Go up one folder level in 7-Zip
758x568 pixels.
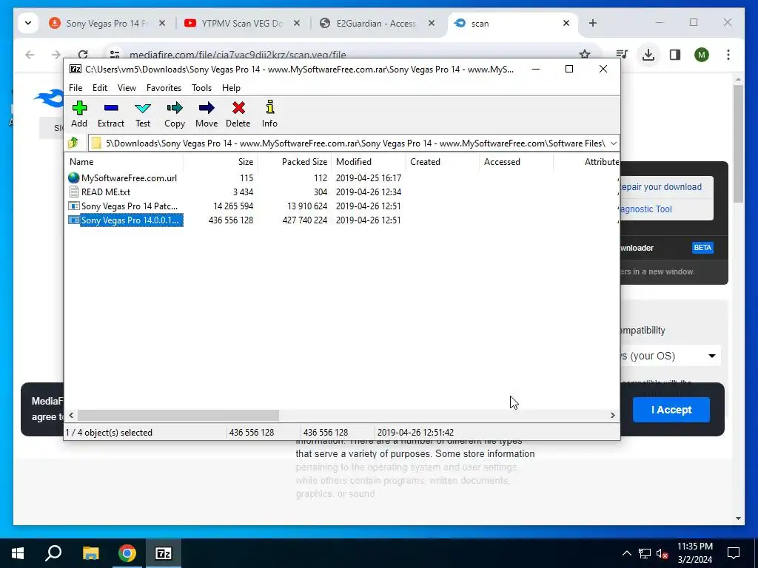click(x=73, y=143)
